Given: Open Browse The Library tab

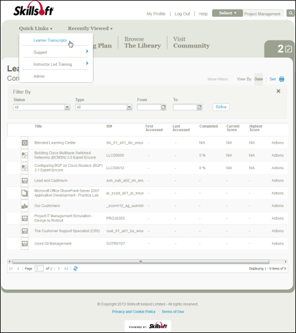Looking at the screenshot, I should pyautogui.click(x=143, y=42).
